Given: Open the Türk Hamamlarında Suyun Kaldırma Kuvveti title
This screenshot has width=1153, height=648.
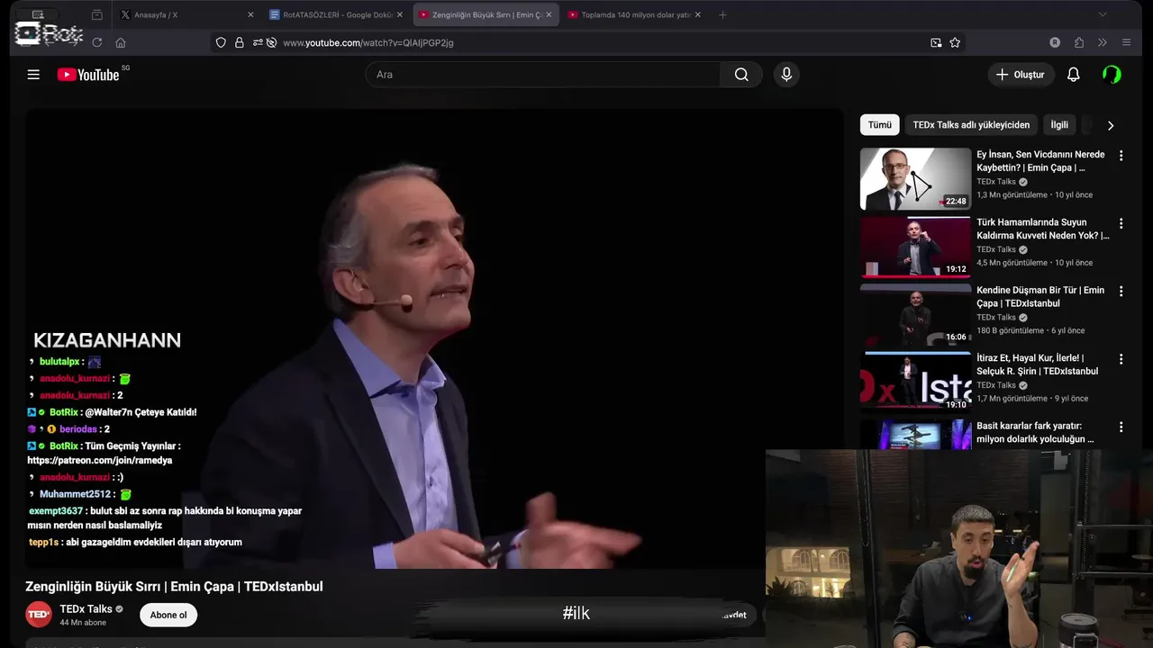Looking at the screenshot, I should coord(1043,229).
